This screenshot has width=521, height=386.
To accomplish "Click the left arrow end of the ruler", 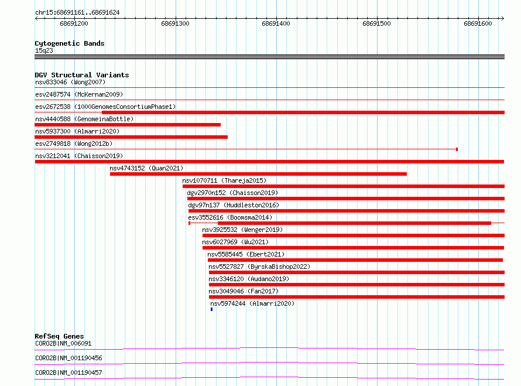I will pos(36,18).
